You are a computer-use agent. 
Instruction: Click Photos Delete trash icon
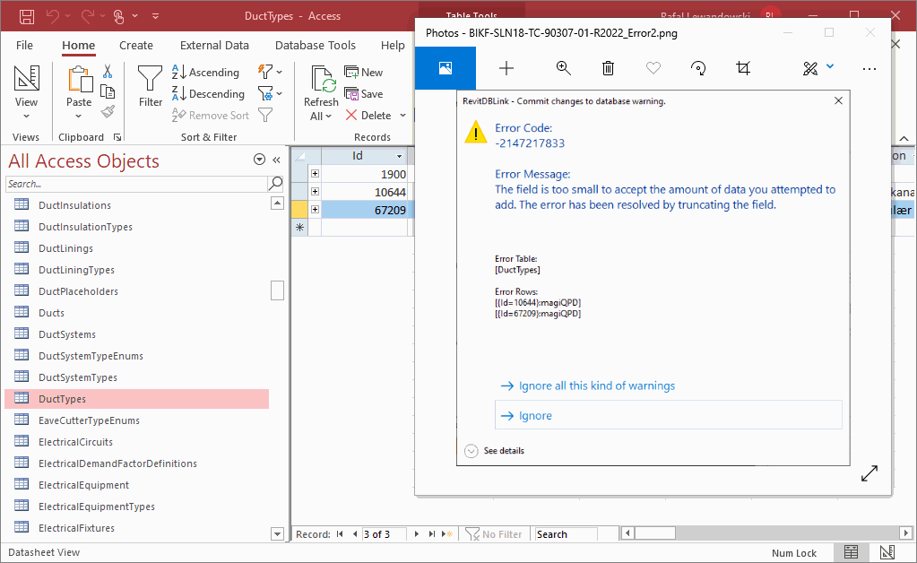pos(609,68)
